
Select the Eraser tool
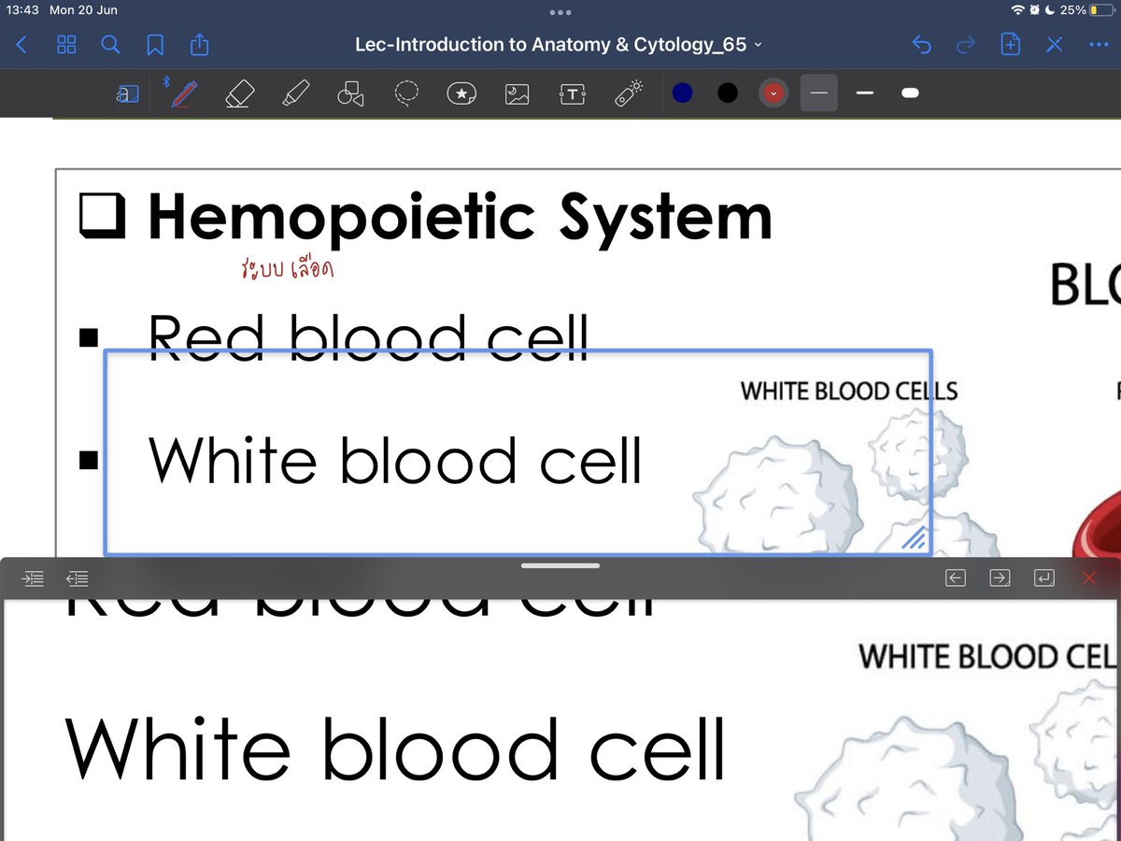click(240, 93)
